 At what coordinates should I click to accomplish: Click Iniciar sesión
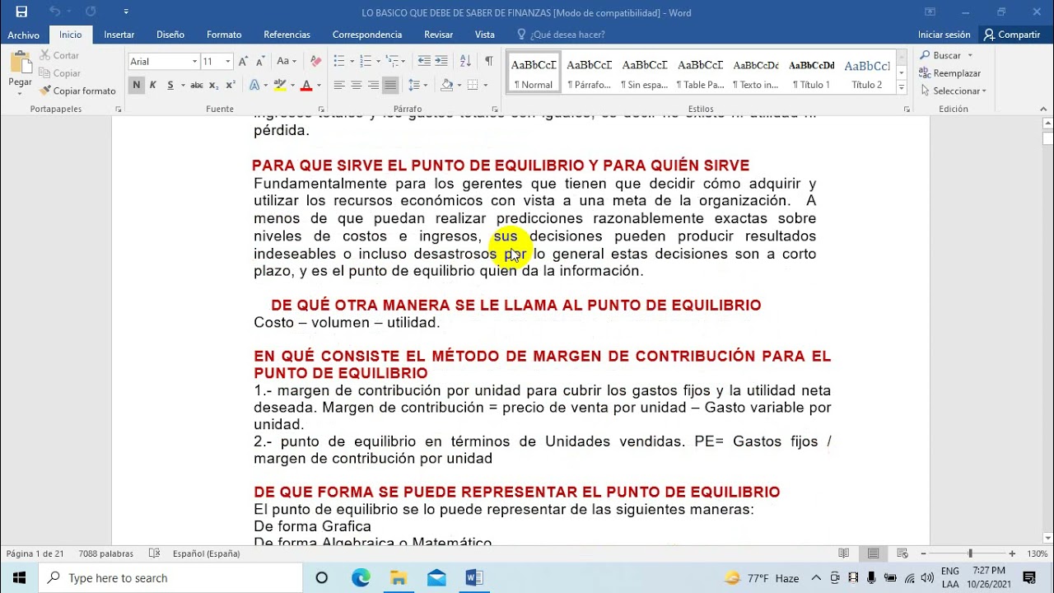tap(944, 35)
